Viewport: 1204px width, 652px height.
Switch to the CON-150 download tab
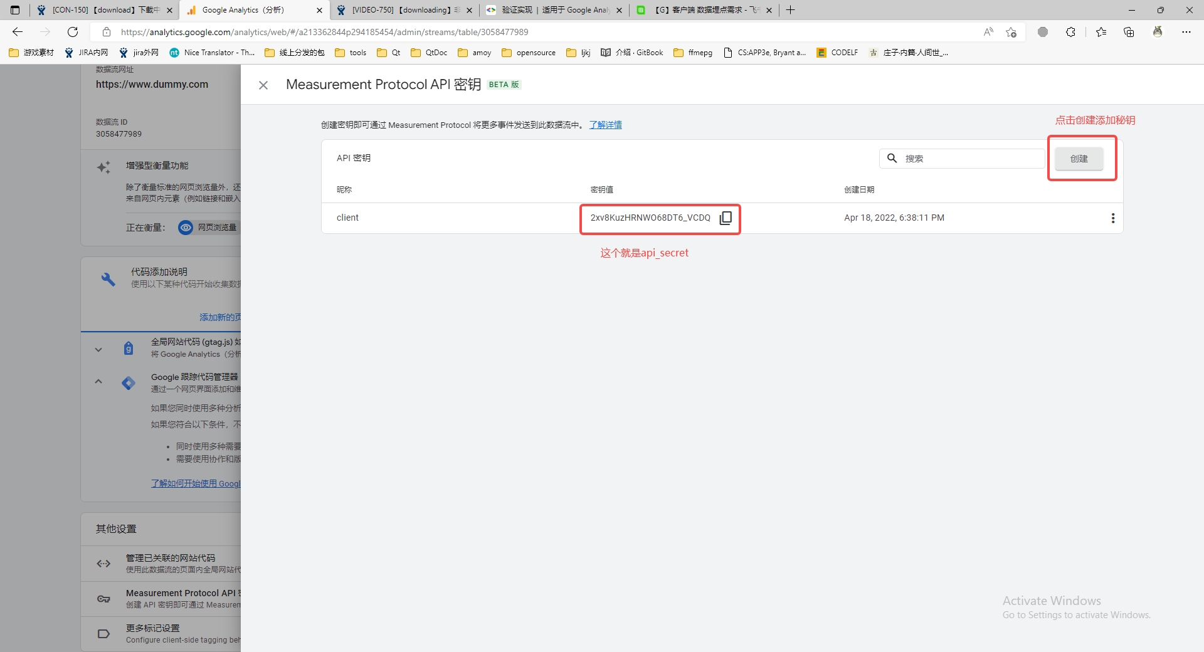(x=104, y=10)
